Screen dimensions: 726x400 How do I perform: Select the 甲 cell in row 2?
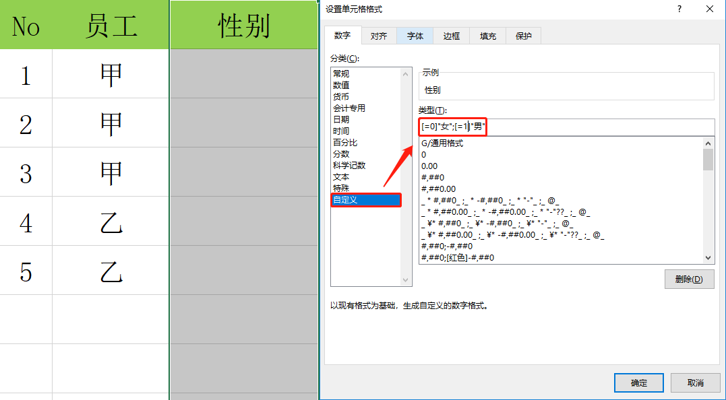point(111,123)
